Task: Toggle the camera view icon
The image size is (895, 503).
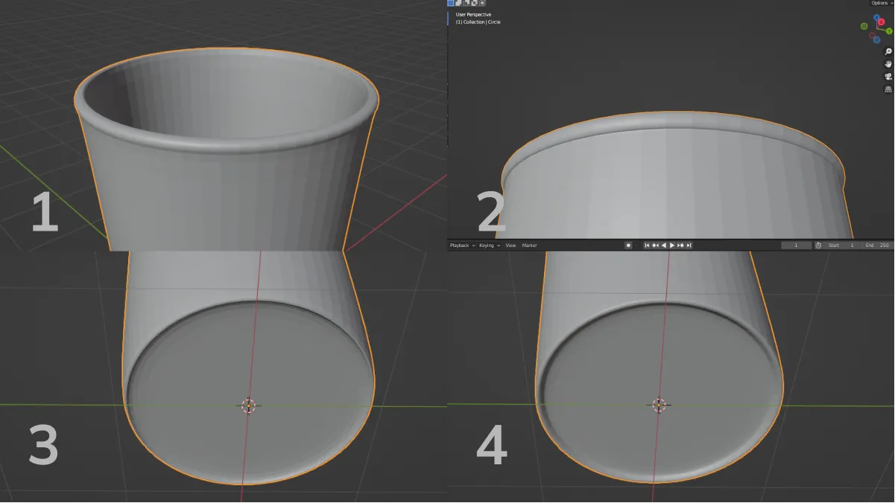Action: click(888, 77)
